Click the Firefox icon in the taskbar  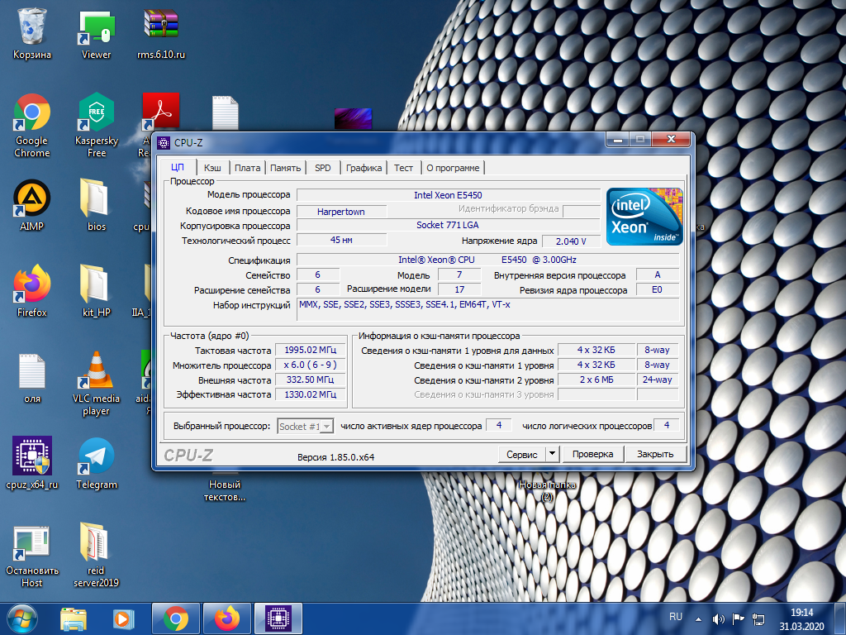tap(226, 618)
